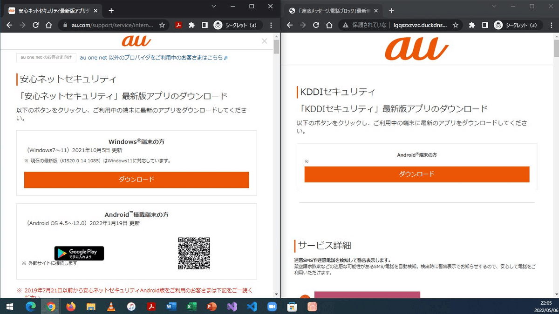Close the 安心ネットセキュリティ tab
Screen dimensions: 559x314
point(96,11)
